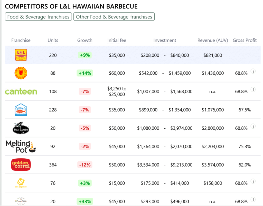Click the $821,000 revenue value
This screenshot has width=263, height=206.
213,55
